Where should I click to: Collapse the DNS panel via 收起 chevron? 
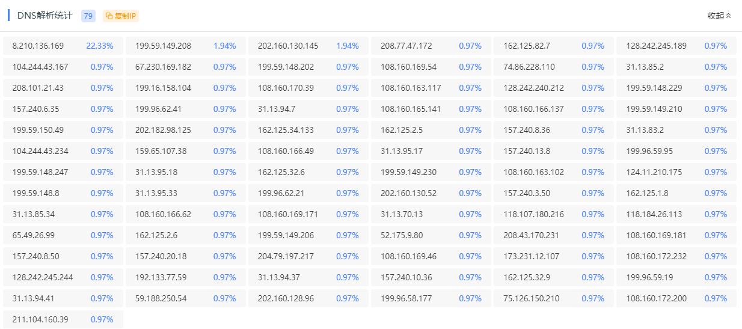(729, 16)
